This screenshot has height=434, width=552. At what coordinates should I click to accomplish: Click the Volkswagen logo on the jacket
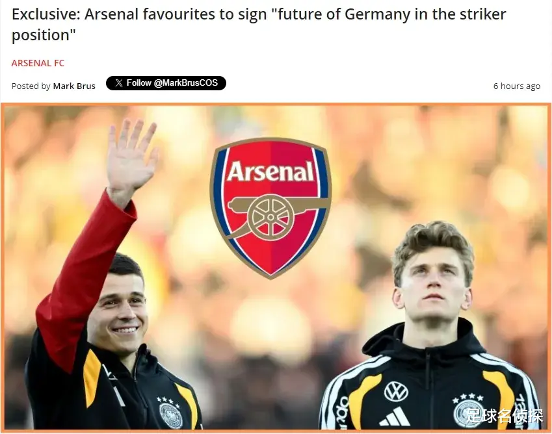click(x=396, y=391)
